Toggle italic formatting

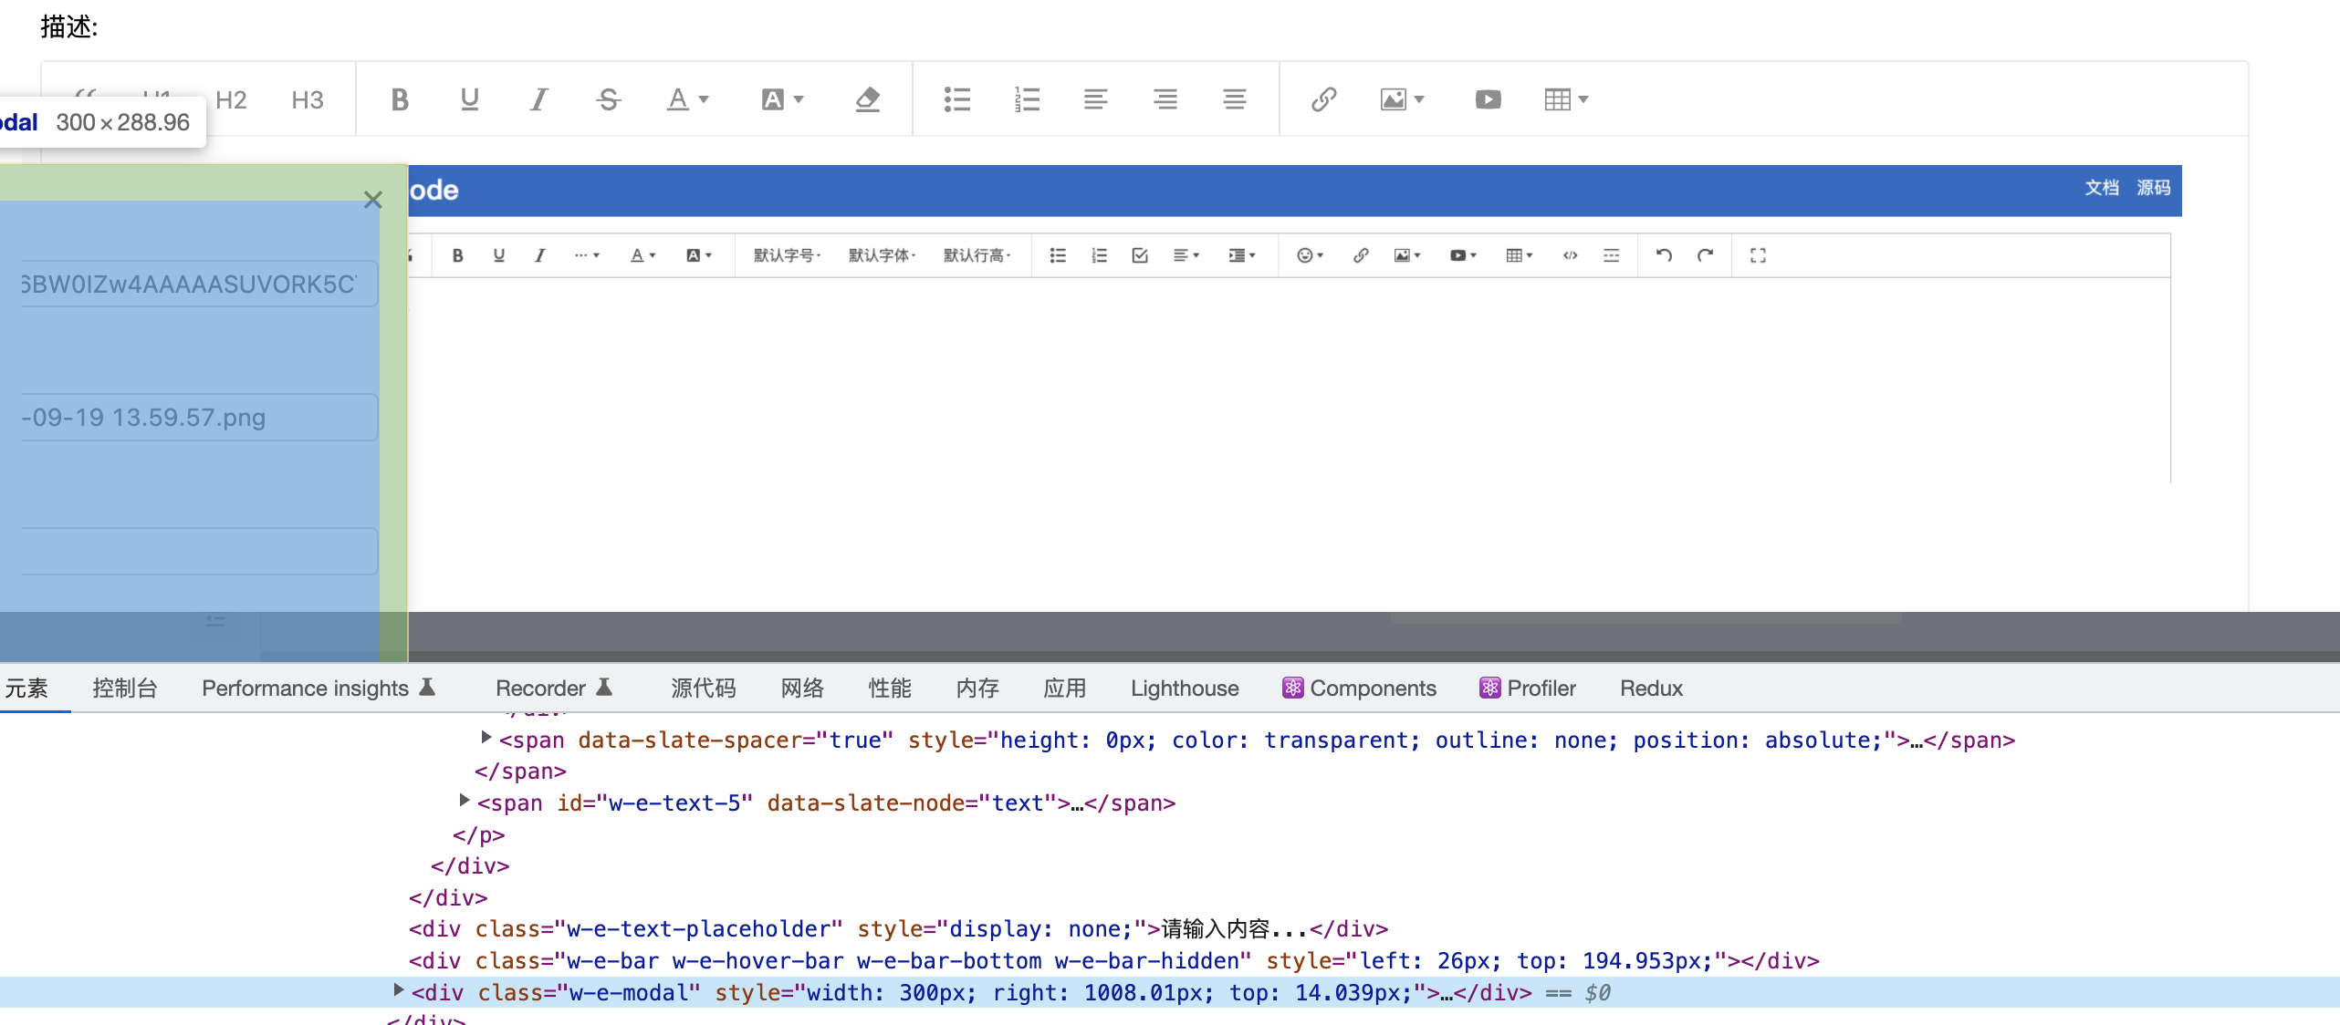tap(538, 99)
